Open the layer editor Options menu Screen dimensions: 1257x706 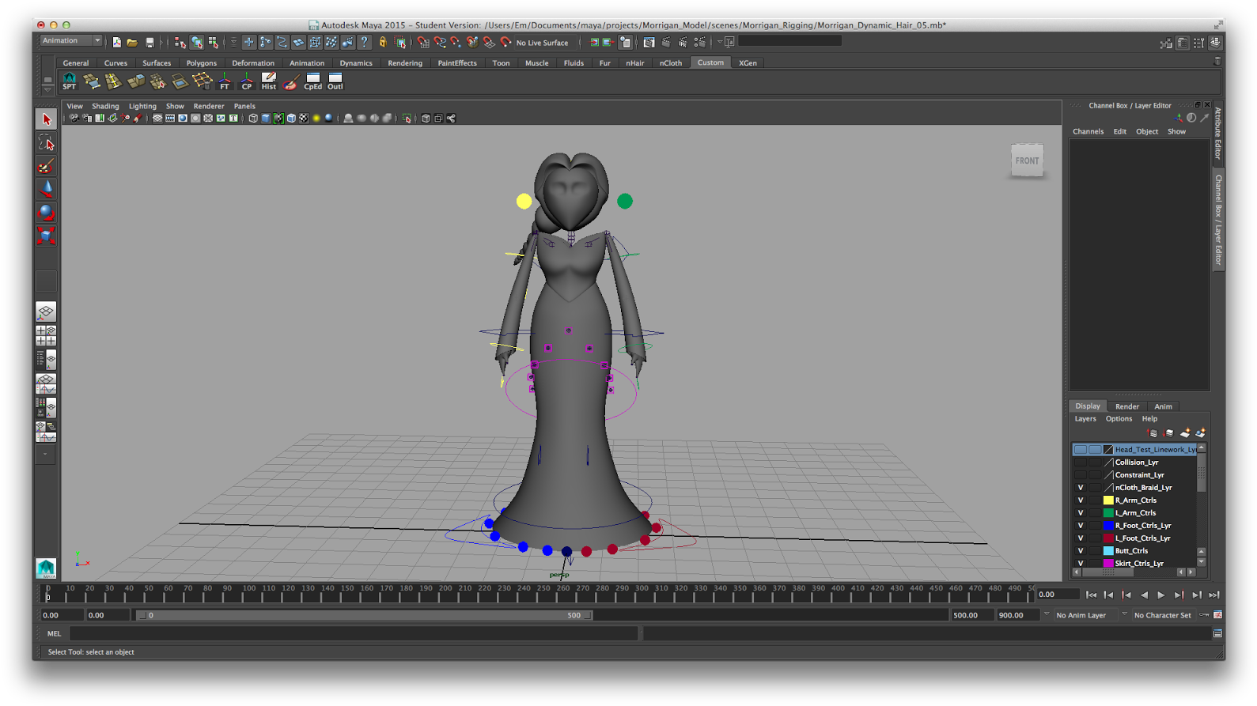[1119, 419]
